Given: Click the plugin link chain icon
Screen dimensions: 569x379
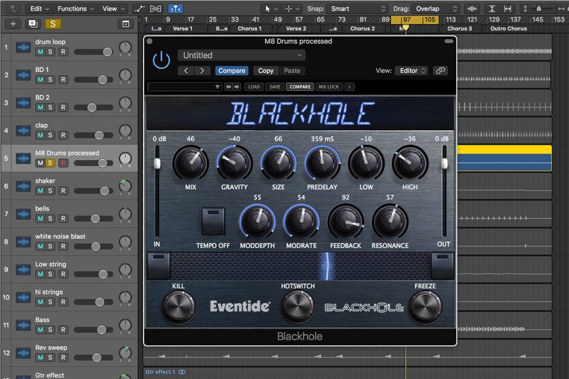Looking at the screenshot, I should point(441,71).
